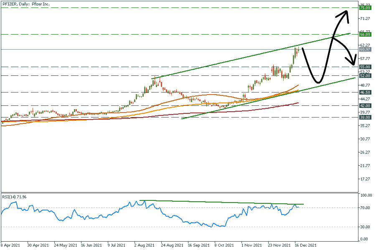
Task: Click the current price 60.97 marker
Action: point(365,50)
